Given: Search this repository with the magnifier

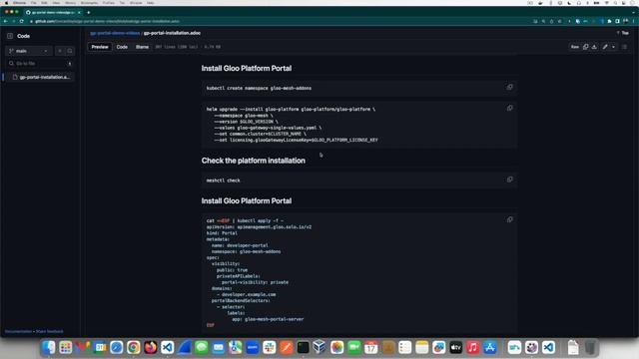Looking at the screenshot, I should point(70,51).
